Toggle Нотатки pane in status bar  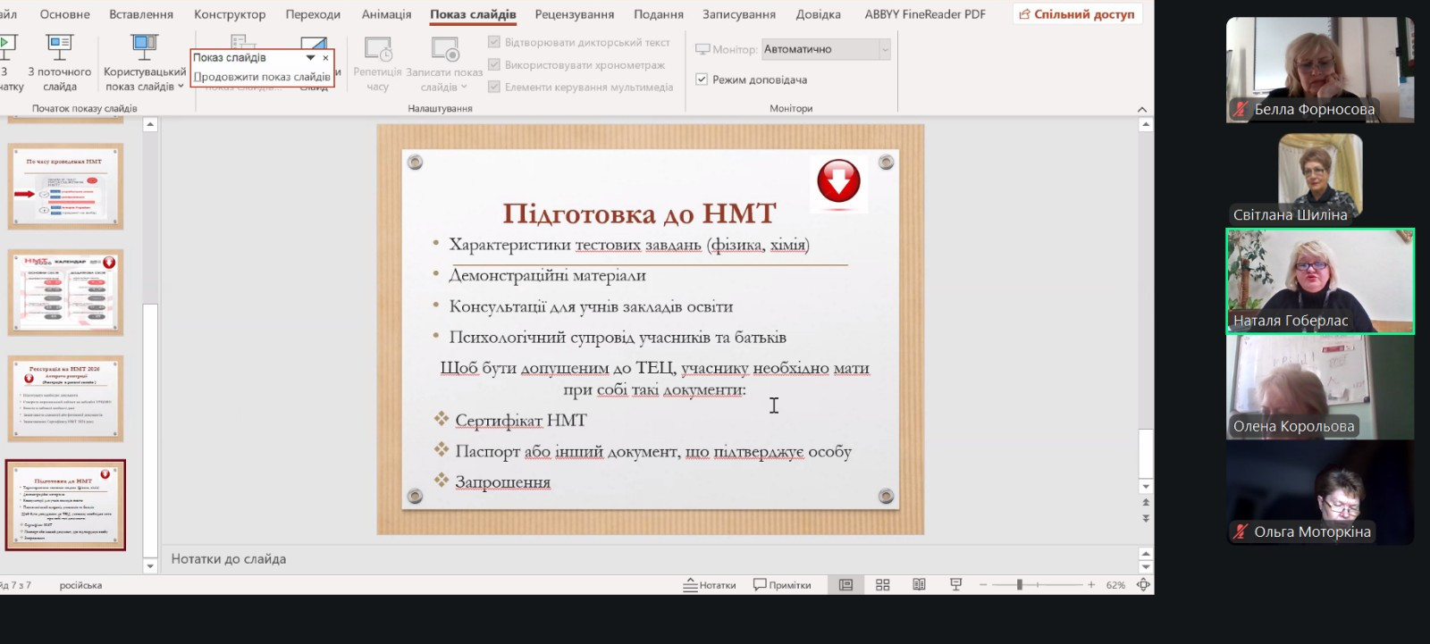pyautogui.click(x=710, y=585)
